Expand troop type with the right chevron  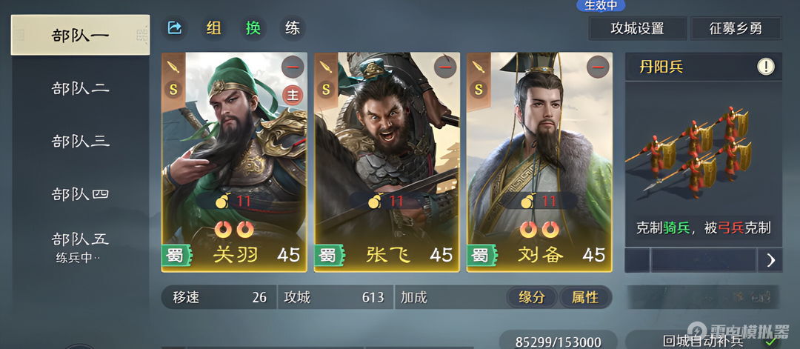(770, 261)
